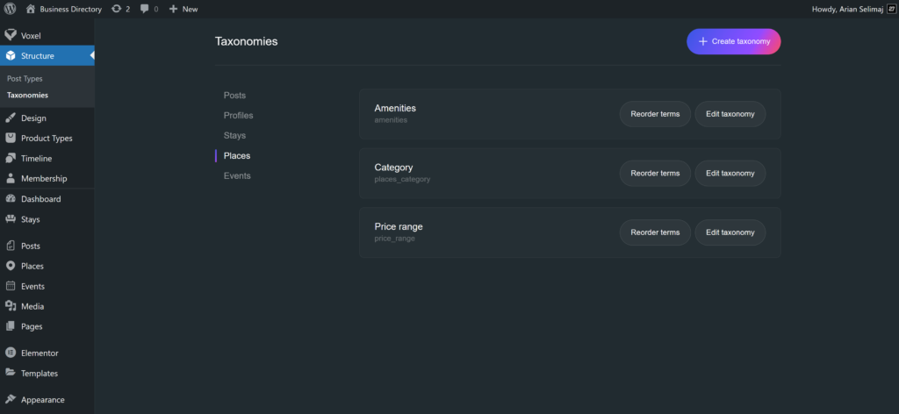Open Elementor from the sidebar
Screen dimensions: 899x414
click(x=40, y=353)
